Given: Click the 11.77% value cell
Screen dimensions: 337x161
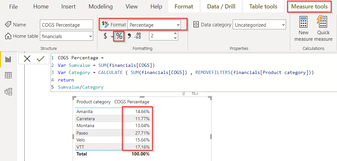Looking at the screenshot, I should click(143, 119).
